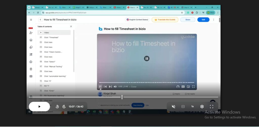Rewind 10 seconds in the outer player
Viewport: 259px width, 127px height.
pyautogui.click(x=57, y=107)
